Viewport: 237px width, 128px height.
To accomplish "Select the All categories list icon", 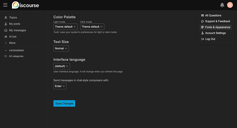I will click(x=5, y=56).
